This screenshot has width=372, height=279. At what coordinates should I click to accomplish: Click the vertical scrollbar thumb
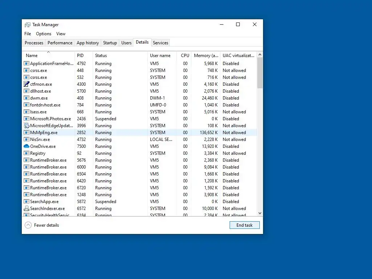click(260, 73)
